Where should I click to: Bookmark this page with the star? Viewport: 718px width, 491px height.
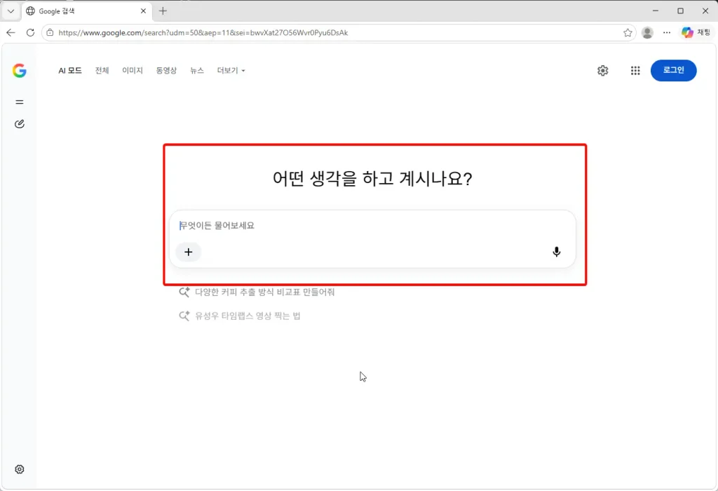point(628,32)
